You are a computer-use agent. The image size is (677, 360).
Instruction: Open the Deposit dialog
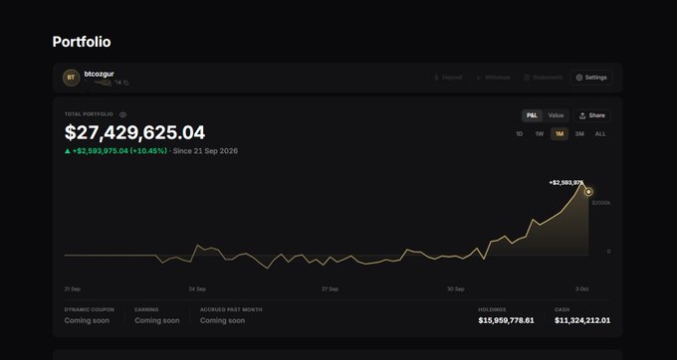coord(448,78)
